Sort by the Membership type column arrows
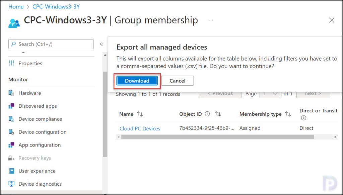 [288, 114]
